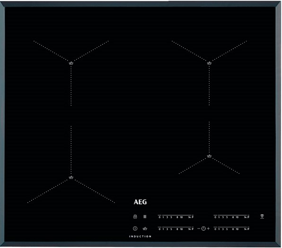This screenshot has width=282, height=248.
Task: Set lower-left slider to level 5
Action: [171, 229]
